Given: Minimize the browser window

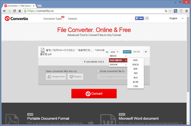Looking at the screenshot, I should click(x=176, y=2).
